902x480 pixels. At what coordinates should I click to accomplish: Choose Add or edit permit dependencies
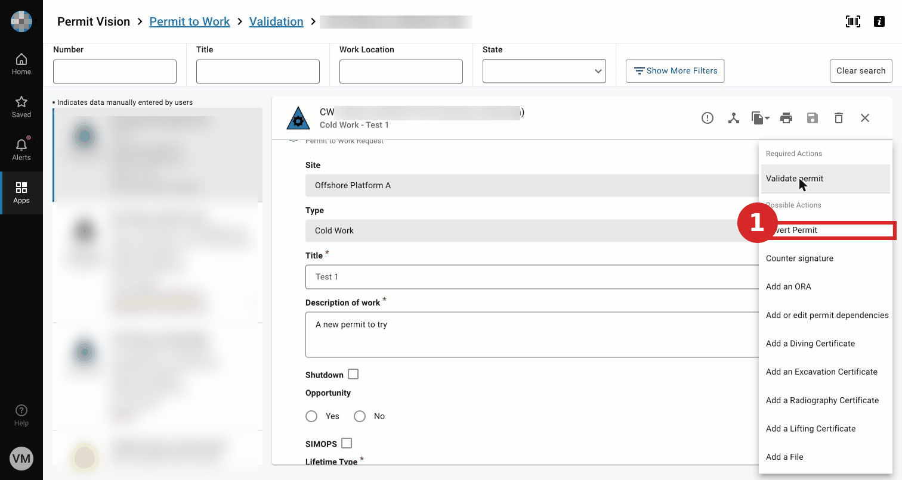click(826, 315)
